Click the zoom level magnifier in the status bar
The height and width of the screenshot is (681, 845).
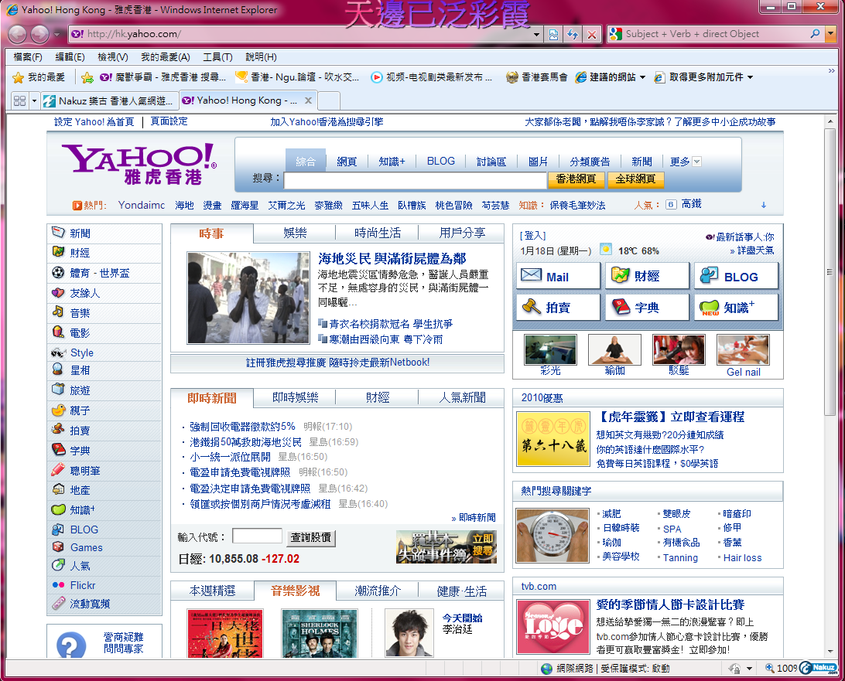[x=769, y=668]
